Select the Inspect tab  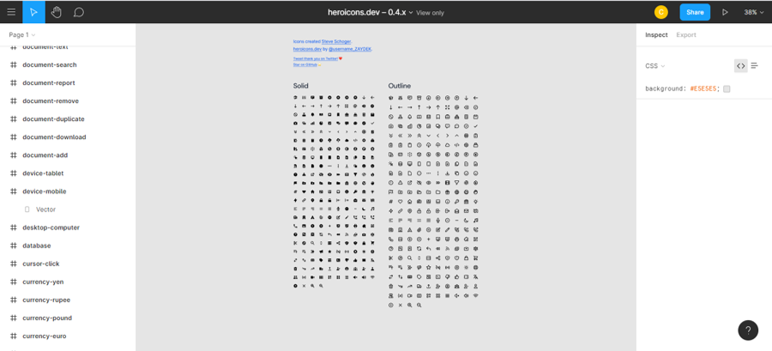(x=656, y=35)
